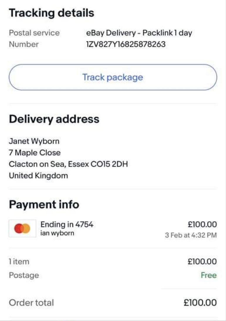Select the recipient name Janet Wyborn
Screen dimensions: 226x321
(34, 141)
